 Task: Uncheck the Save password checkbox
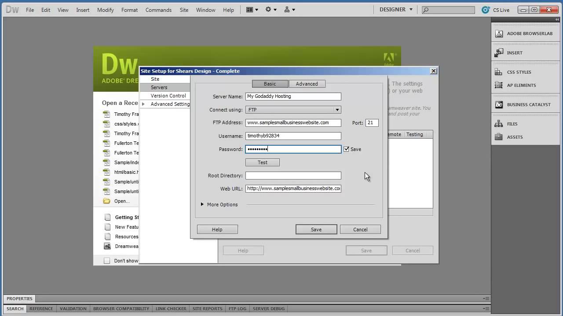point(346,149)
